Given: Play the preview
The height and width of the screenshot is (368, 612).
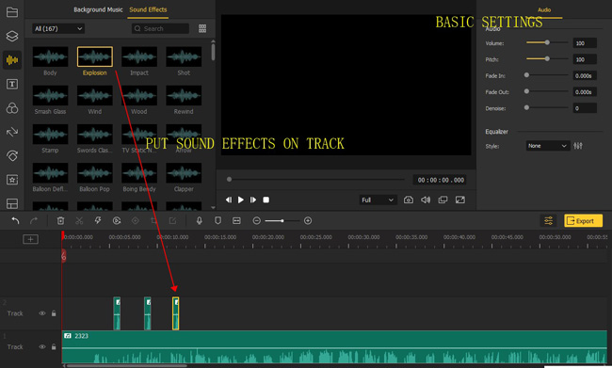Looking at the screenshot, I should coord(241,200).
